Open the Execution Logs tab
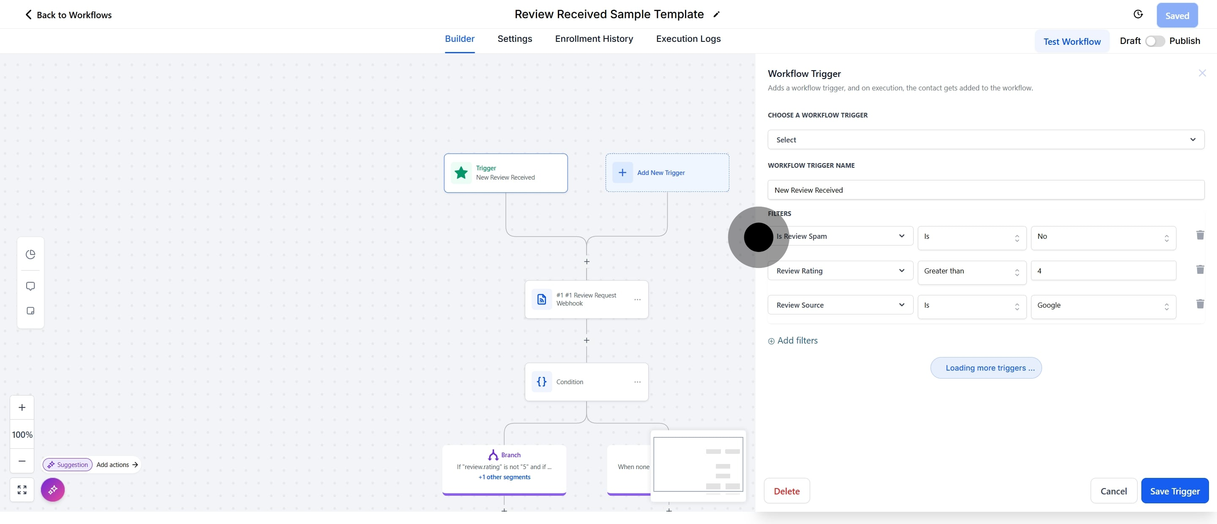This screenshot has height=524, width=1217. [x=688, y=39]
